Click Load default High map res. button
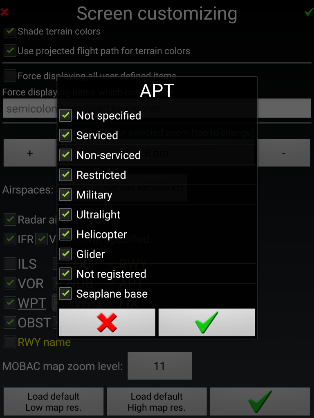Image resolution: width=314 pixels, height=418 pixels. point(157,402)
